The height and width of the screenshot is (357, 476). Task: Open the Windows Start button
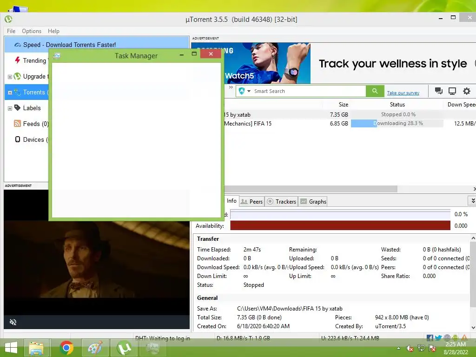click(x=11, y=348)
